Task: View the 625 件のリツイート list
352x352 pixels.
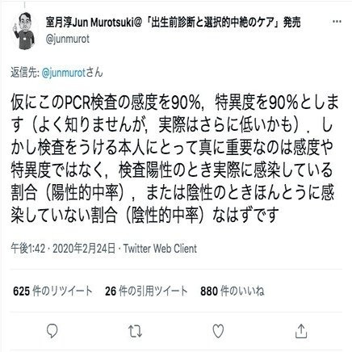Action: [52, 291]
